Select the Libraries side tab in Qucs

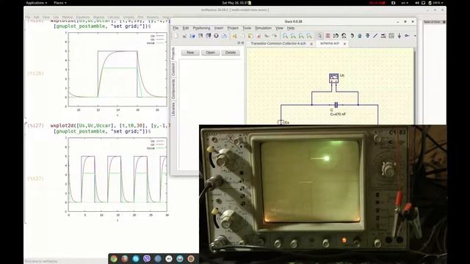[x=173, y=109]
